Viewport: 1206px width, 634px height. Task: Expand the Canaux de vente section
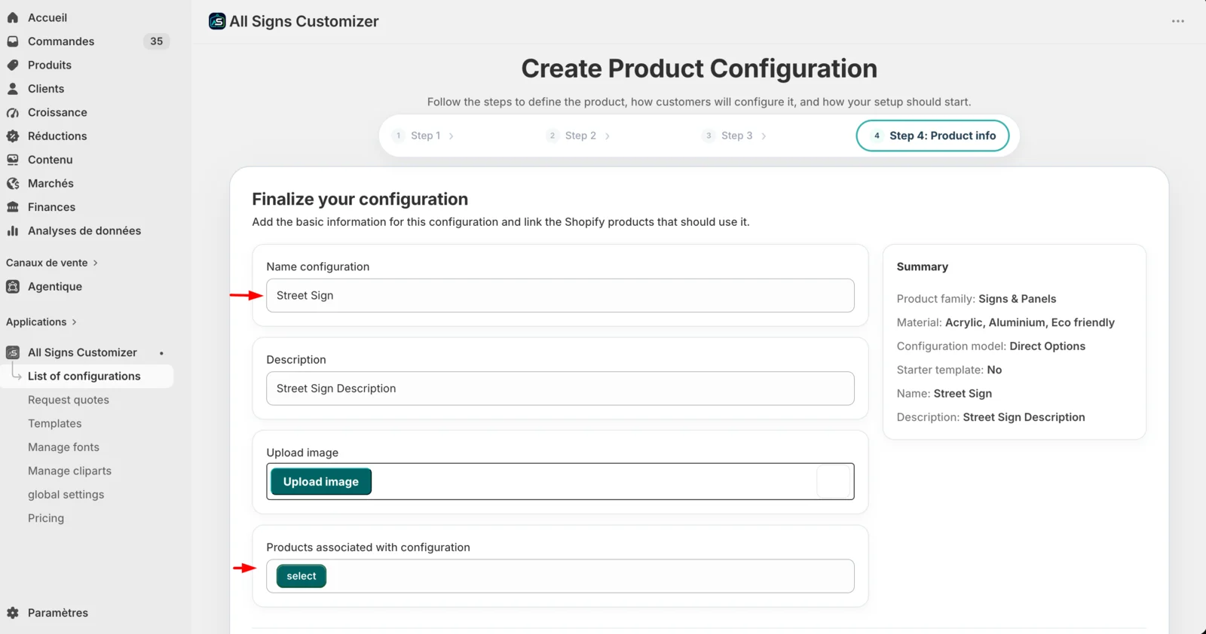(52, 263)
